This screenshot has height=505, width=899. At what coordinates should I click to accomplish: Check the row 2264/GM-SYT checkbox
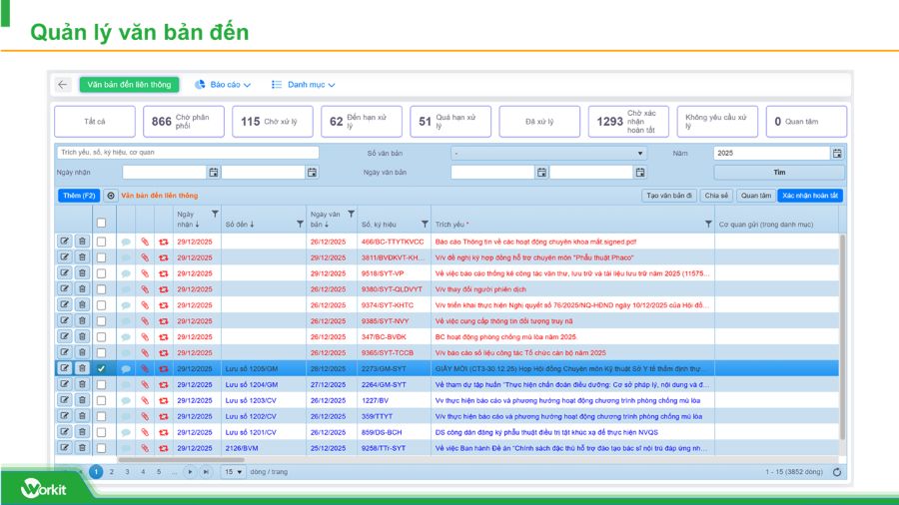click(102, 385)
